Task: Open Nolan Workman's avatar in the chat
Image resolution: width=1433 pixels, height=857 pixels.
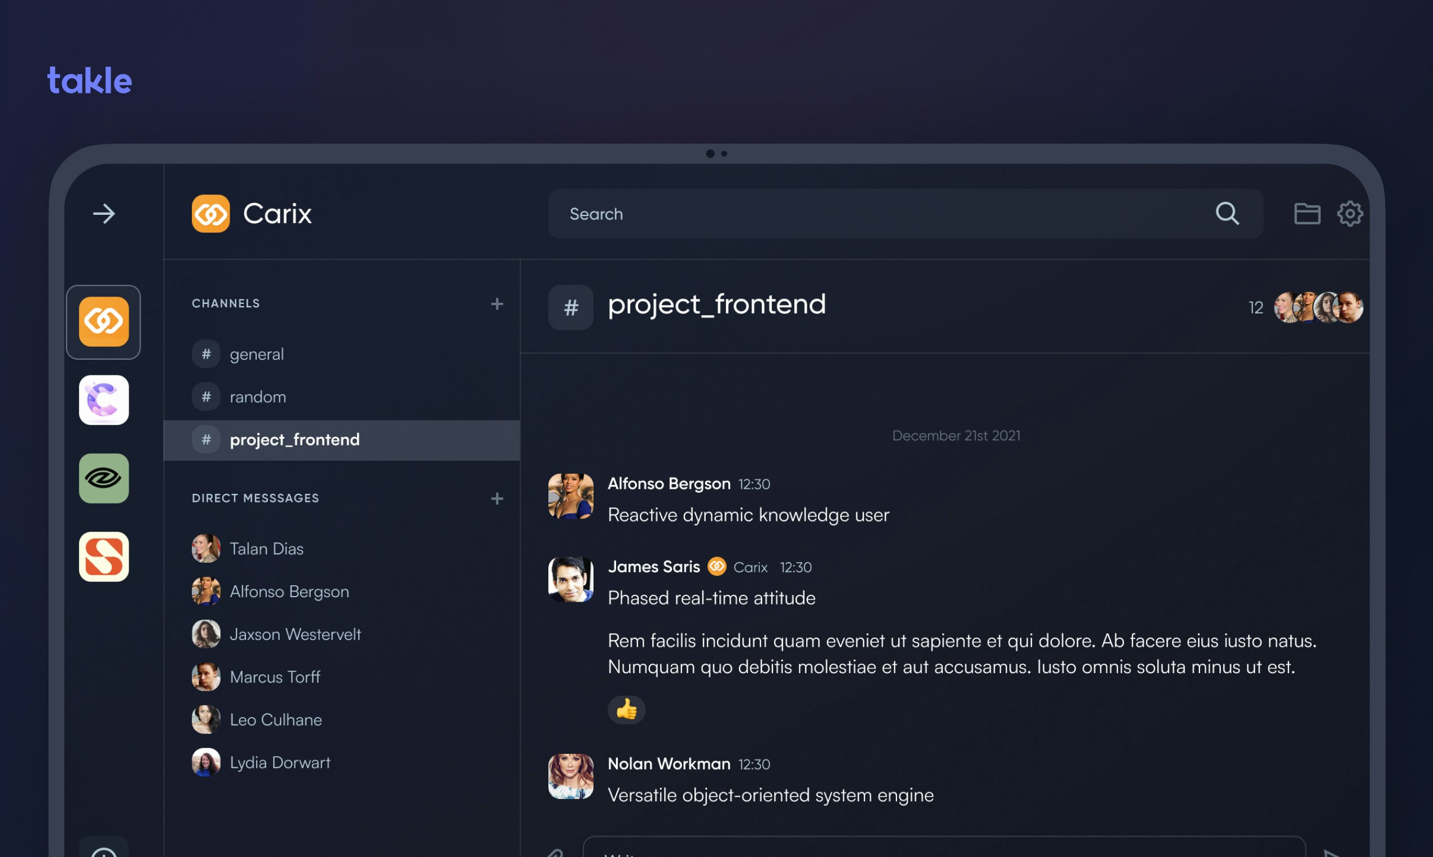Action: tap(570, 776)
